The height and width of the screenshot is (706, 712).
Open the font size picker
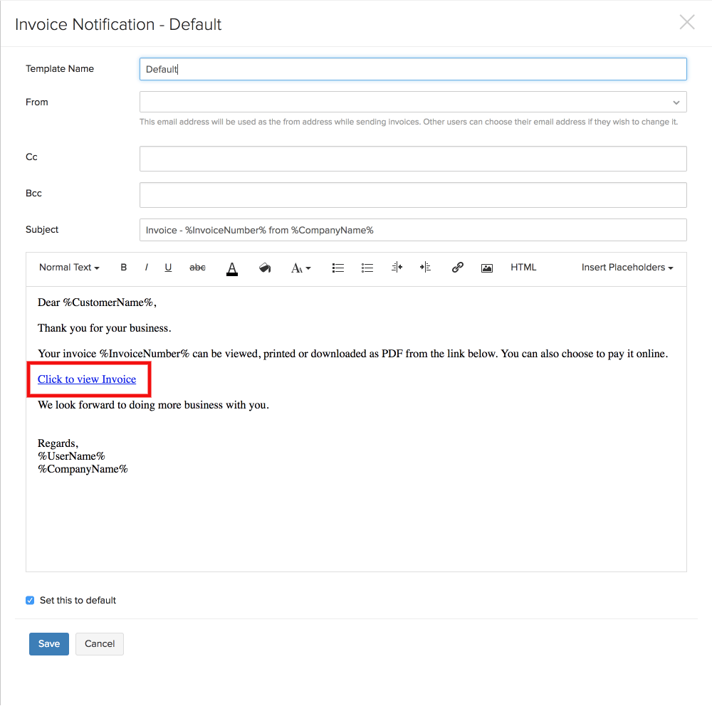[300, 267]
